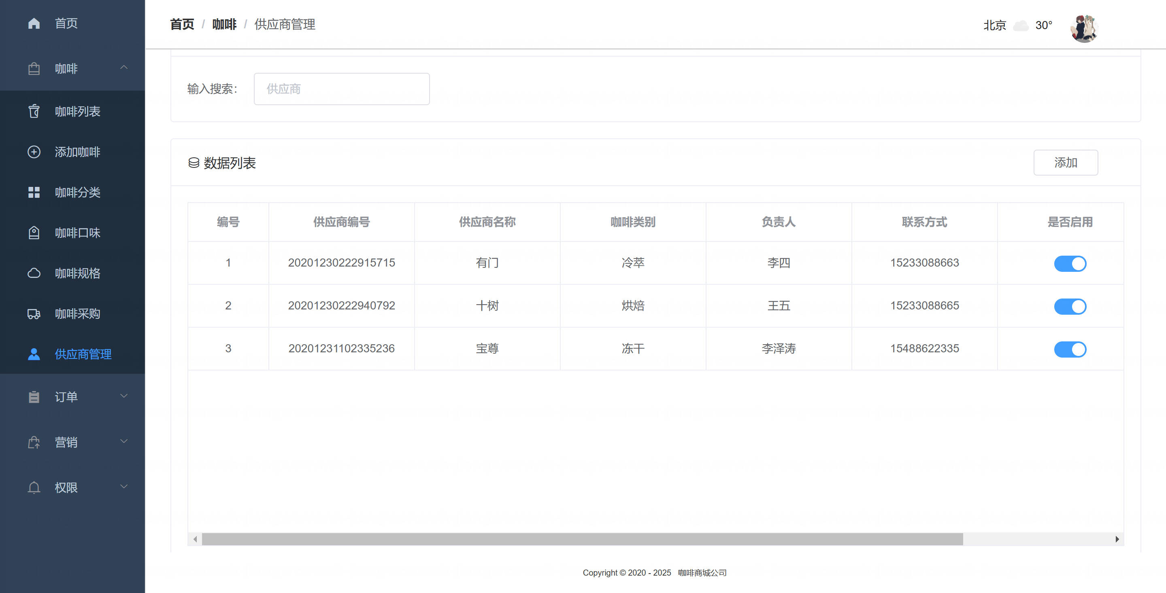Click the 咖啡采购 truck icon
The width and height of the screenshot is (1166, 593).
pyautogui.click(x=34, y=314)
